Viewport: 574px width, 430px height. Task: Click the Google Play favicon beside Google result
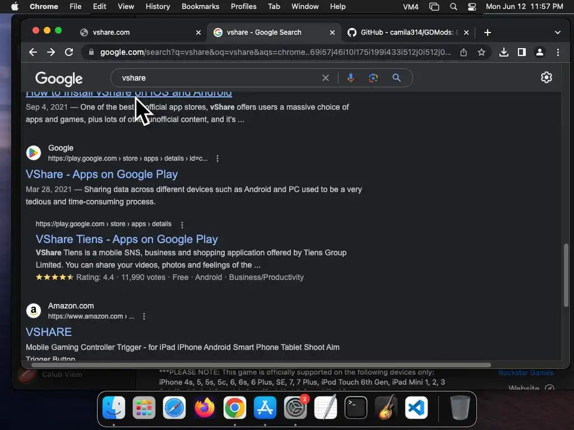(33, 153)
